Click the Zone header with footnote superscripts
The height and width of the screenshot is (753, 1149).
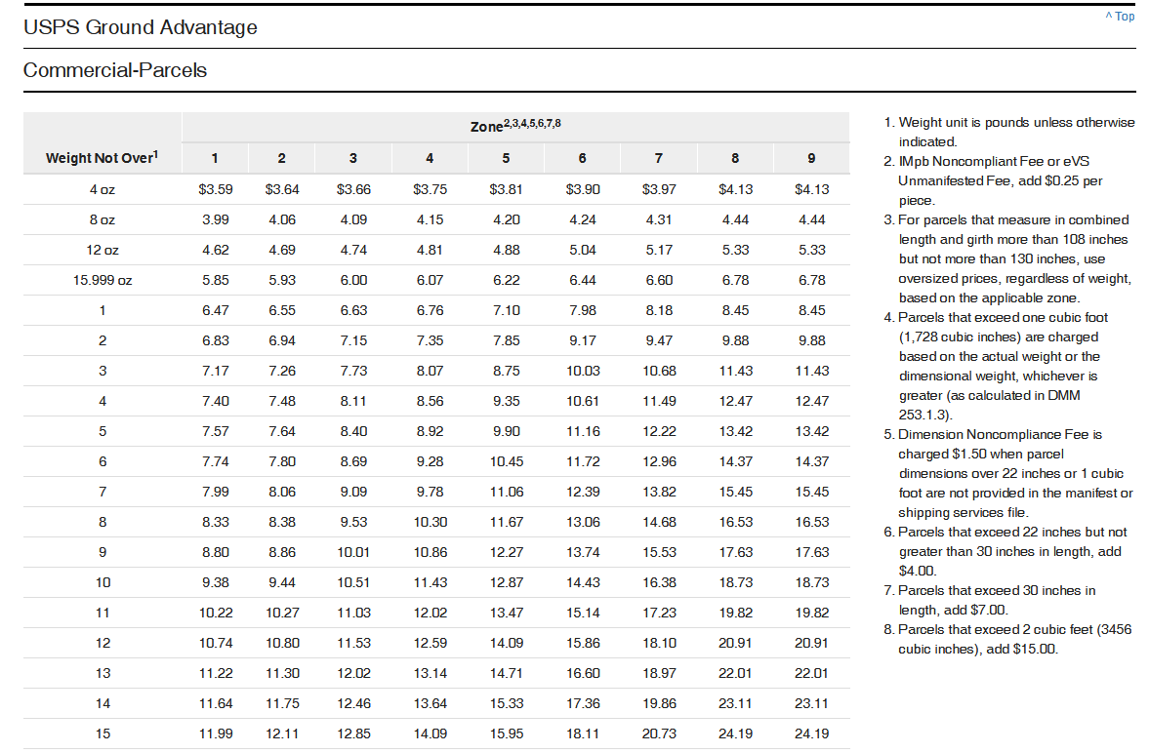coord(515,126)
